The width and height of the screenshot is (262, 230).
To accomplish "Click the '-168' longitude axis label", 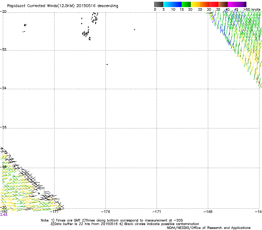I will pos(208,212).
